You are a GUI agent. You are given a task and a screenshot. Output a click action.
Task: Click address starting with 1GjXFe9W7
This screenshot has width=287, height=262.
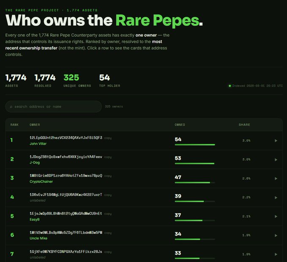click(x=66, y=251)
